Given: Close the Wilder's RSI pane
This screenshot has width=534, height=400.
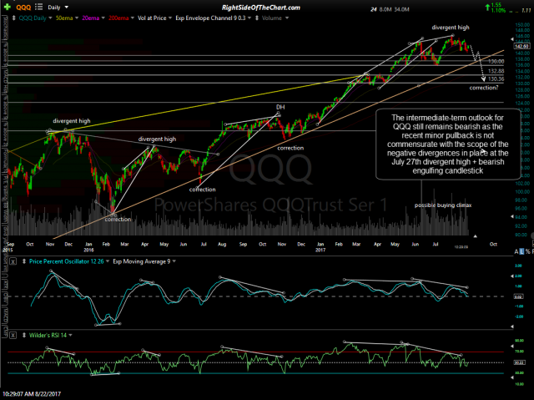Looking at the screenshot, I should pyautogui.click(x=13, y=336).
